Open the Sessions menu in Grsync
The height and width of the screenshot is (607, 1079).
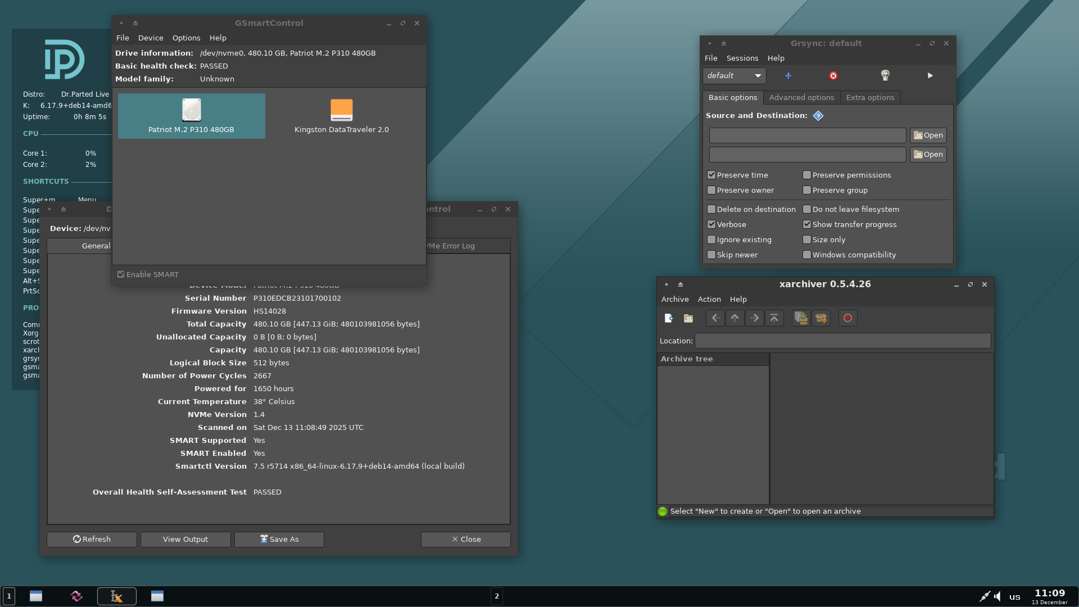tap(742, 58)
